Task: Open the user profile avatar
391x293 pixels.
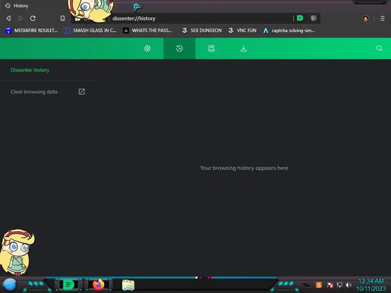Action: tap(365, 18)
